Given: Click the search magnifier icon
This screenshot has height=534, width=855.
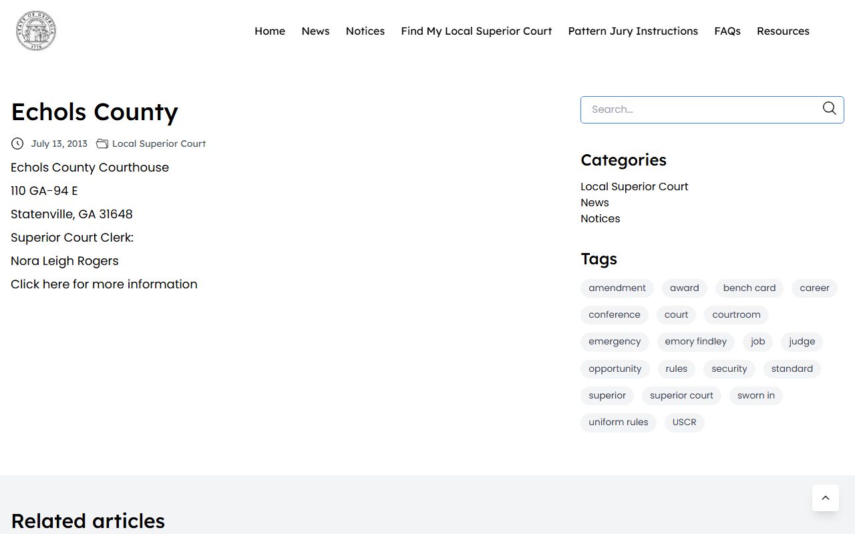Looking at the screenshot, I should pos(829,109).
